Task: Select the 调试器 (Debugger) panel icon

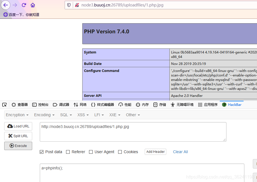Action: click(61, 104)
